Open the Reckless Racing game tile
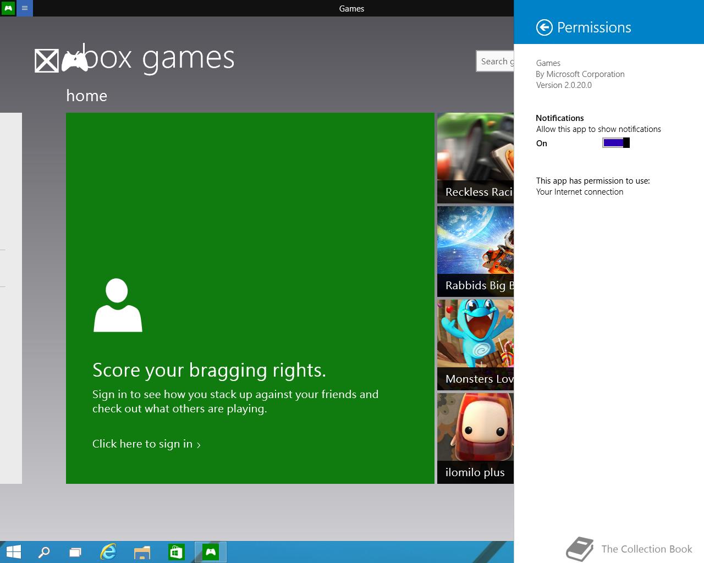The width and height of the screenshot is (704, 563). [475, 158]
